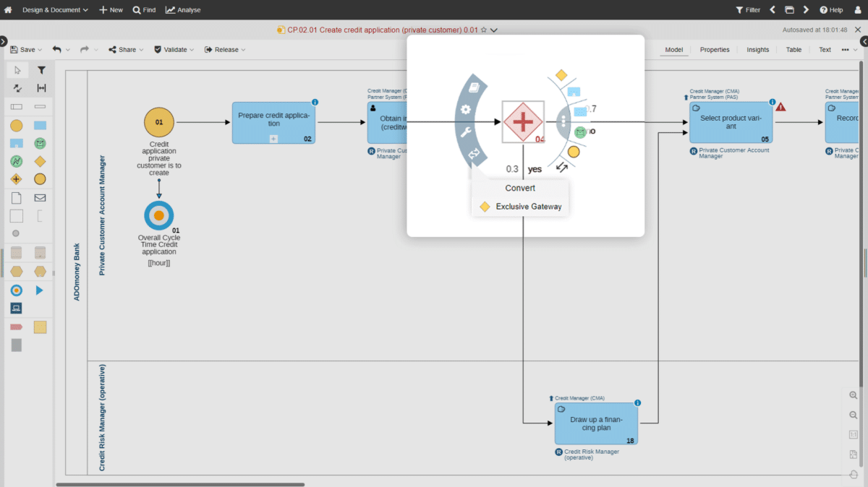Click the red warning triangle near Select product variant
868x487 pixels.
click(781, 107)
